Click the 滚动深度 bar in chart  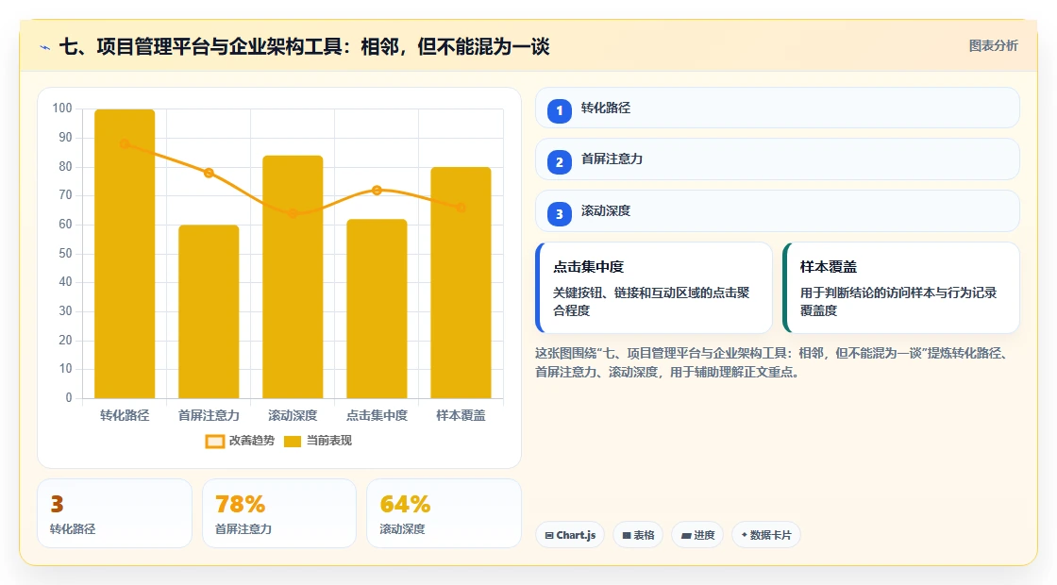293,277
